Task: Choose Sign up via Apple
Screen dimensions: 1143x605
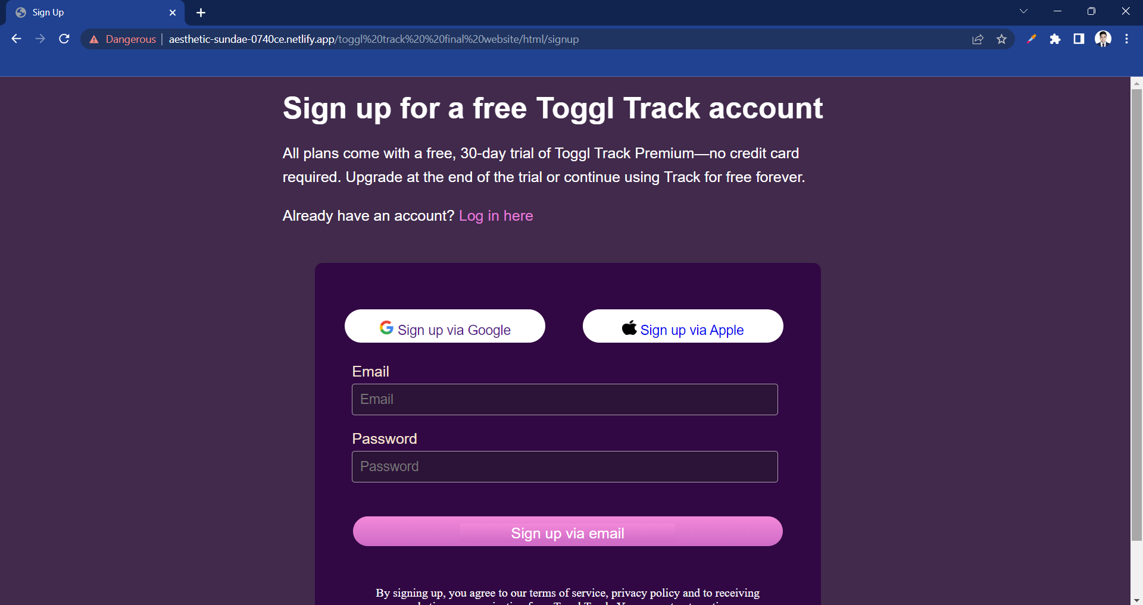Action: [x=683, y=326]
